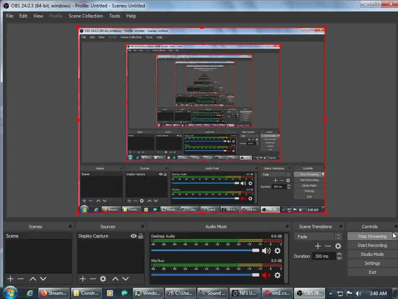
Task: Switch to NFS U taskbar window
Action: click(245, 293)
